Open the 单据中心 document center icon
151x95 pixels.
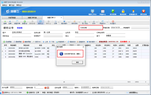point(103,11)
